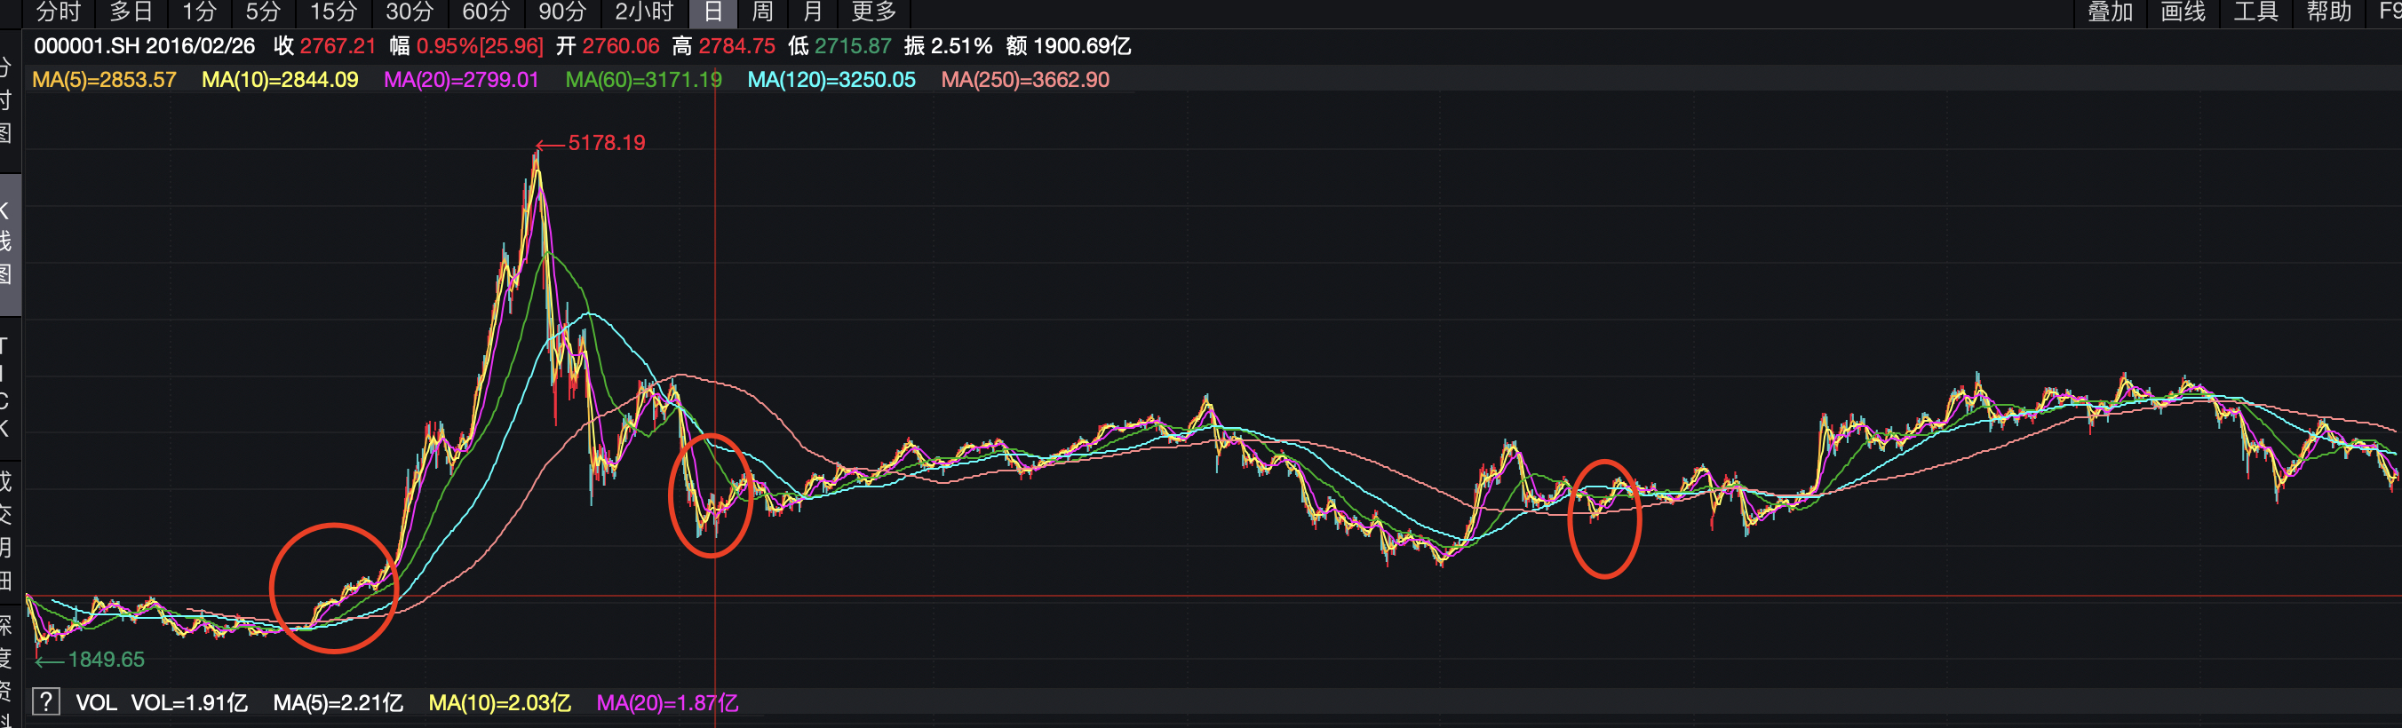Open the K线图 side panel tab
The image size is (2402, 728).
coord(7,242)
